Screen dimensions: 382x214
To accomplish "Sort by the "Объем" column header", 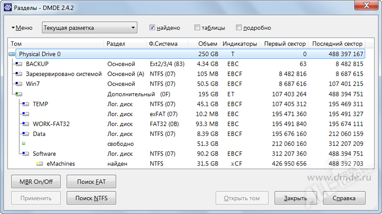I will tap(209, 44).
